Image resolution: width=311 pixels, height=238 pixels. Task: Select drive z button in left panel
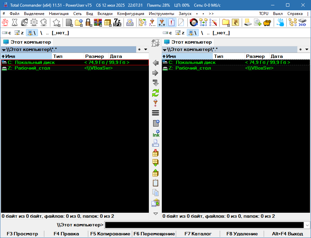(x=19, y=33)
